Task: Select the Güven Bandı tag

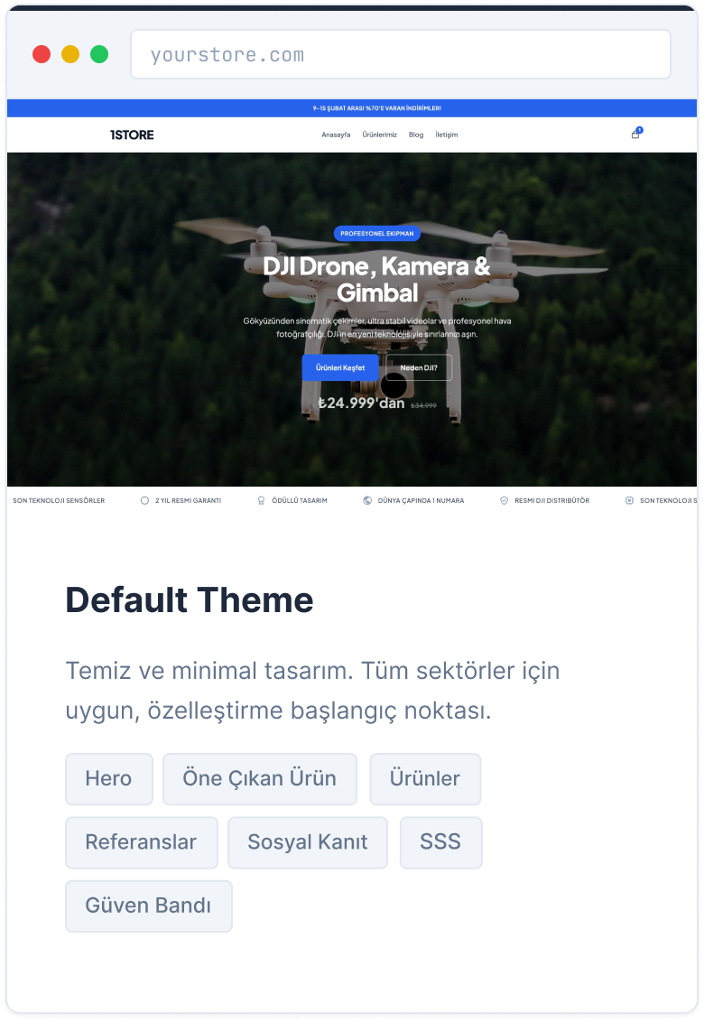Action: (x=149, y=906)
